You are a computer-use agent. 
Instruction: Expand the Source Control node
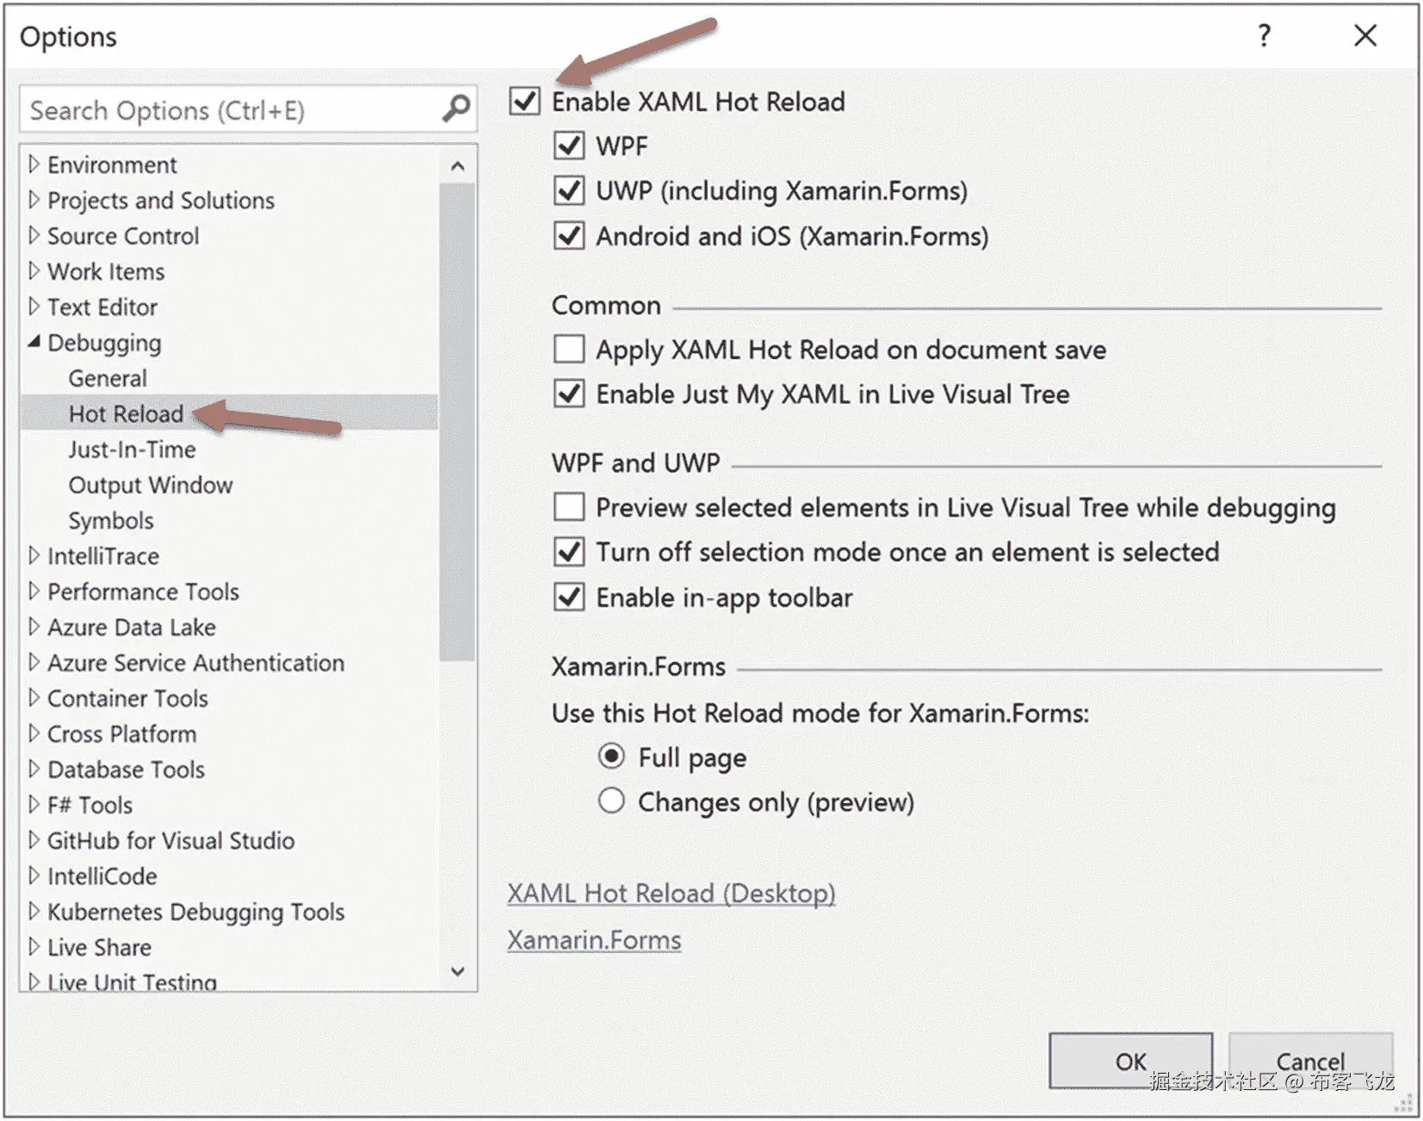pos(34,235)
